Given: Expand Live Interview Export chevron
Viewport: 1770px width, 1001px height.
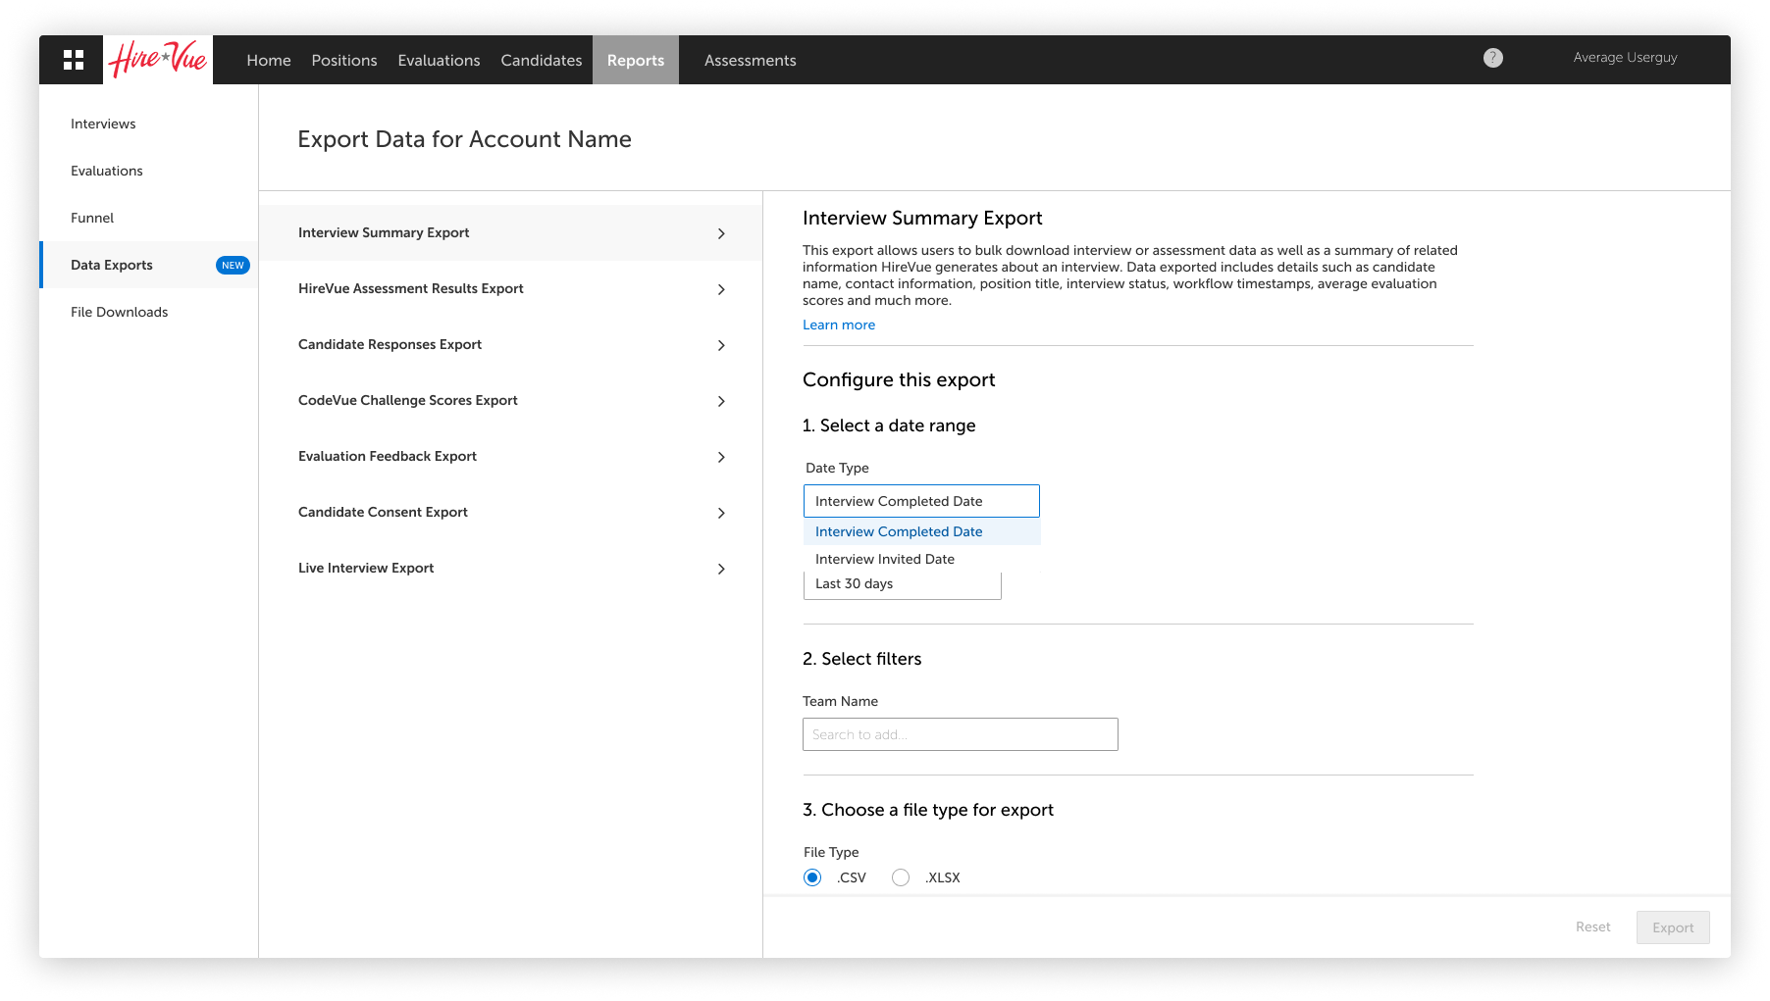Looking at the screenshot, I should [x=721, y=569].
